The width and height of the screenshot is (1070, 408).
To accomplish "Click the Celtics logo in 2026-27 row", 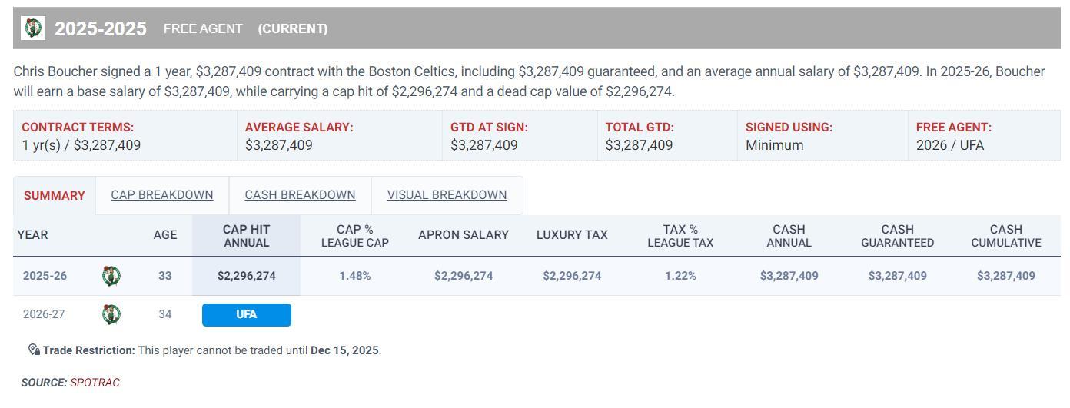I will [111, 314].
